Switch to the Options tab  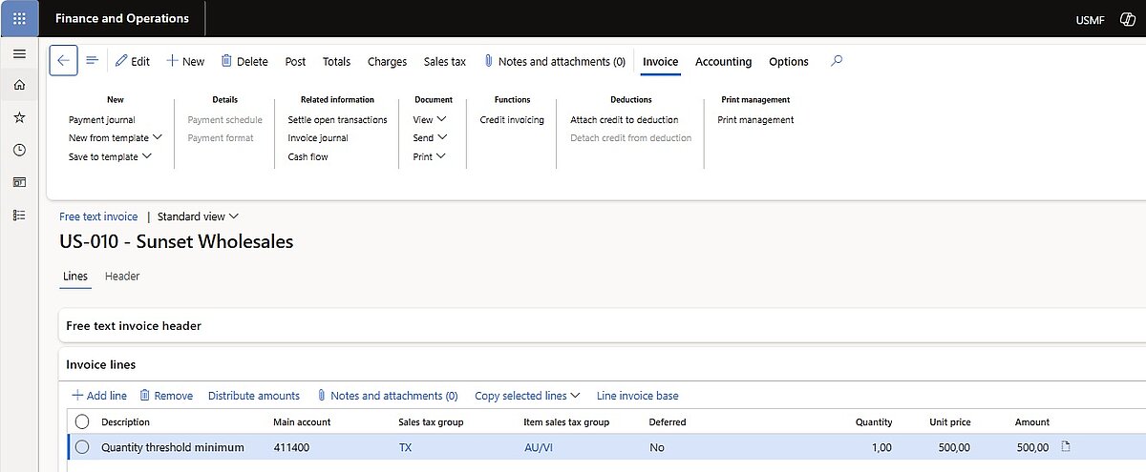[789, 61]
